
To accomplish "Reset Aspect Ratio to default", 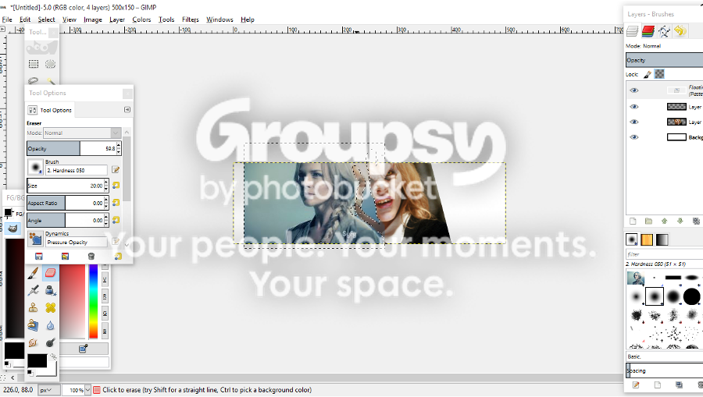I will click(116, 203).
